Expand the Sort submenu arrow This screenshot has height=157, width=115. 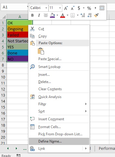click(86, 111)
